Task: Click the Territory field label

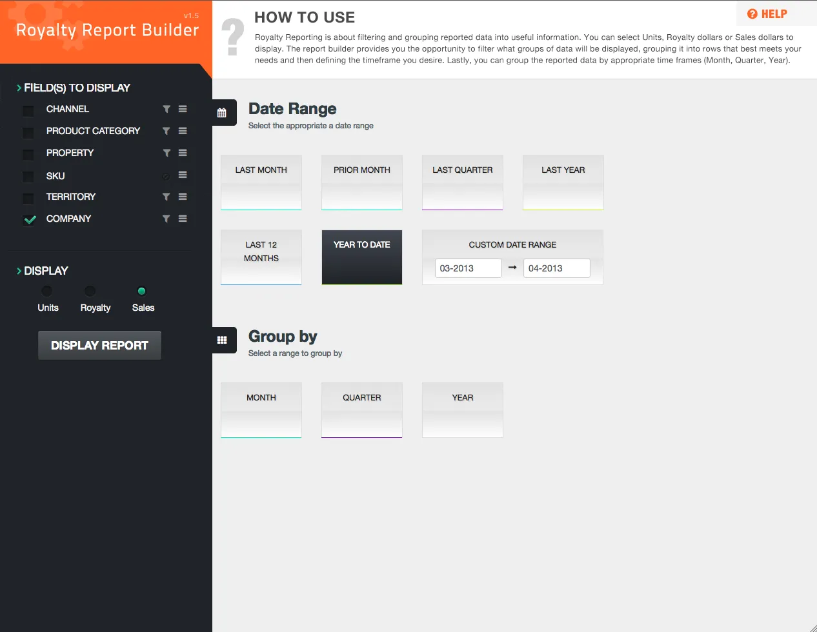Action: [71, 197]
